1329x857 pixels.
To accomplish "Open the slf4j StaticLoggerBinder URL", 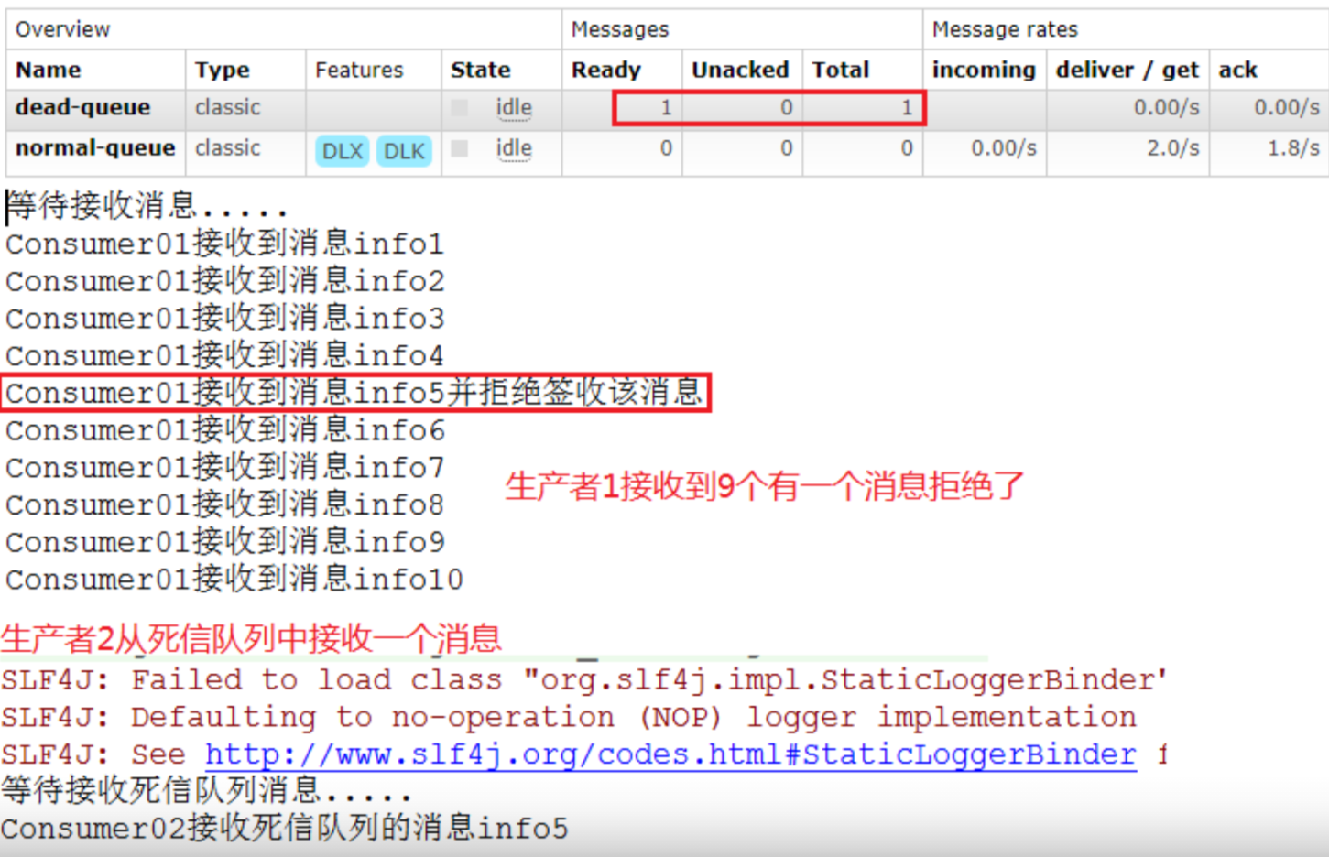I will [670, 754].
